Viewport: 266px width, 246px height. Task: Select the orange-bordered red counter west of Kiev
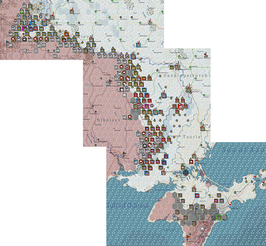(x=66, y=35)
